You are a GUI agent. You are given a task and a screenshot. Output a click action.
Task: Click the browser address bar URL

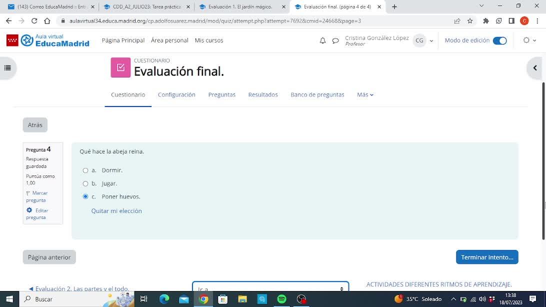pos(215,21)
